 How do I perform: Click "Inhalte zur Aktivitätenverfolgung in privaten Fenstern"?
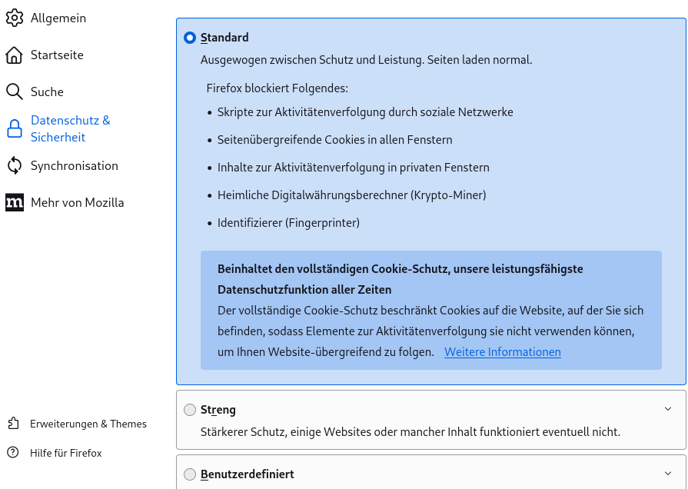(x=353, y=168)
